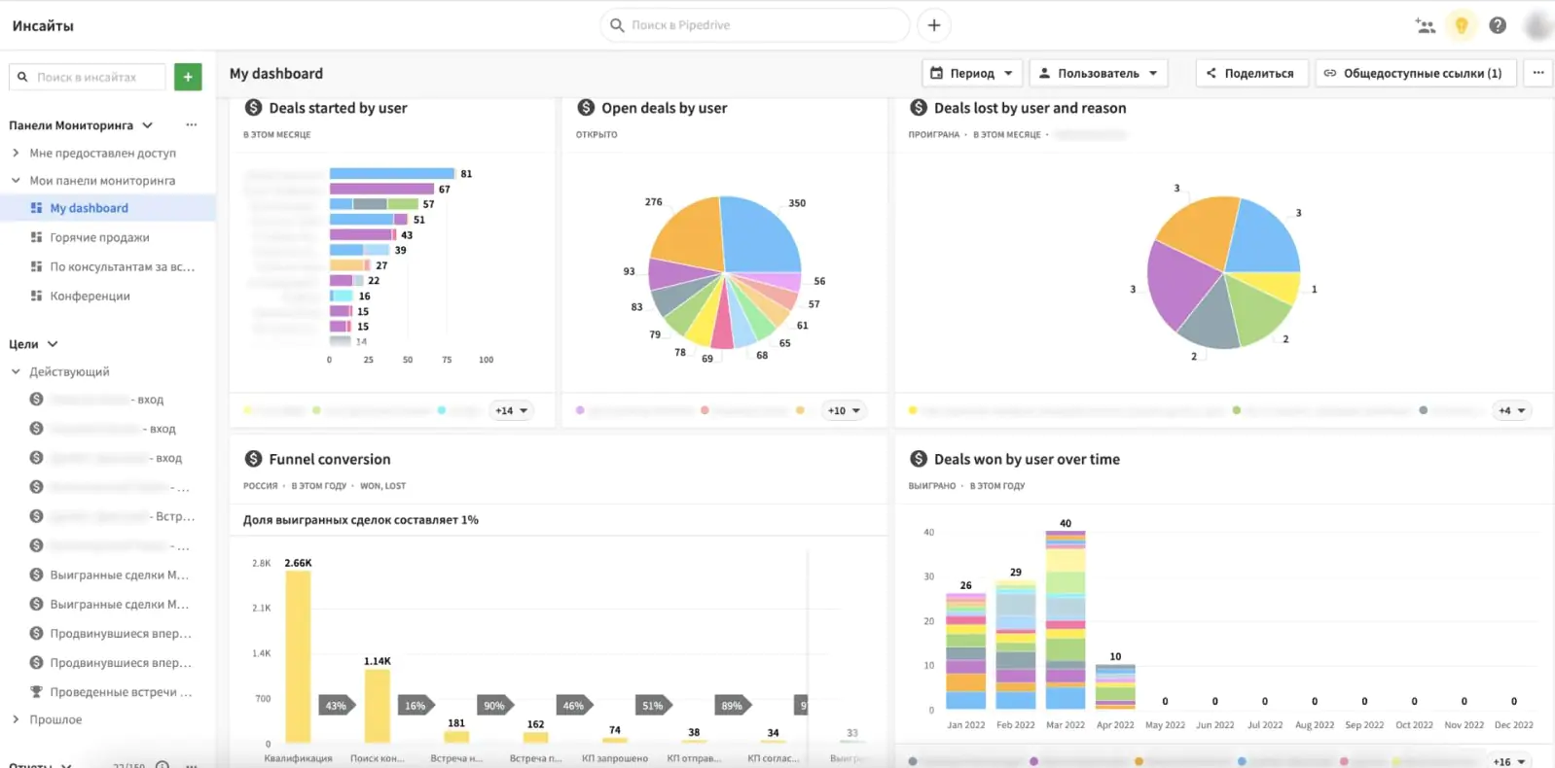Expand the +4 legend dropdown on Deals lost

1511,410
